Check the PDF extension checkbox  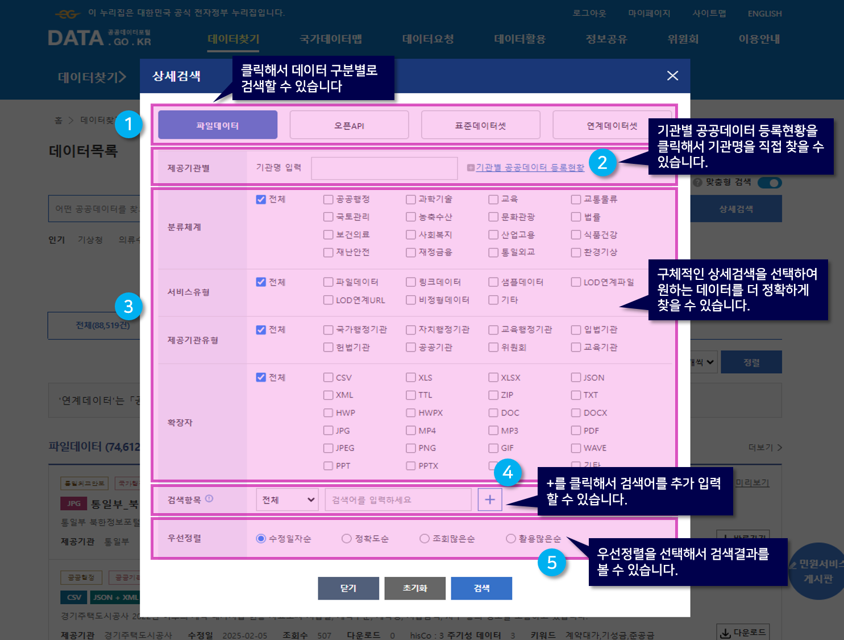[x=576, y=431]
